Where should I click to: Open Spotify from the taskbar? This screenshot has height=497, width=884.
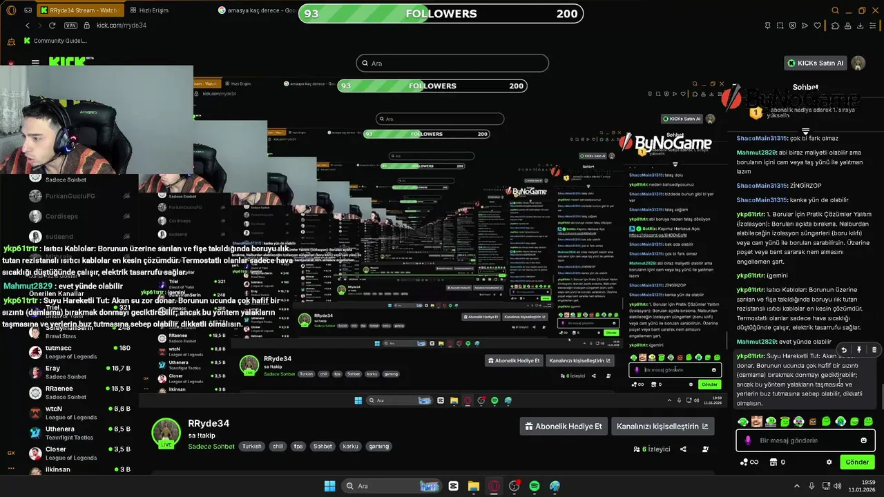[x=535, y=486]
